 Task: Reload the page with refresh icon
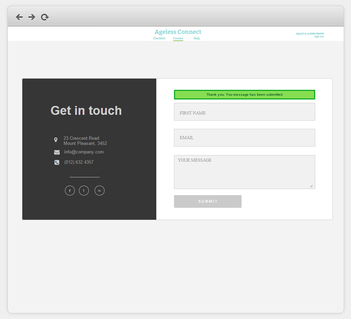[x=45, y=17]
